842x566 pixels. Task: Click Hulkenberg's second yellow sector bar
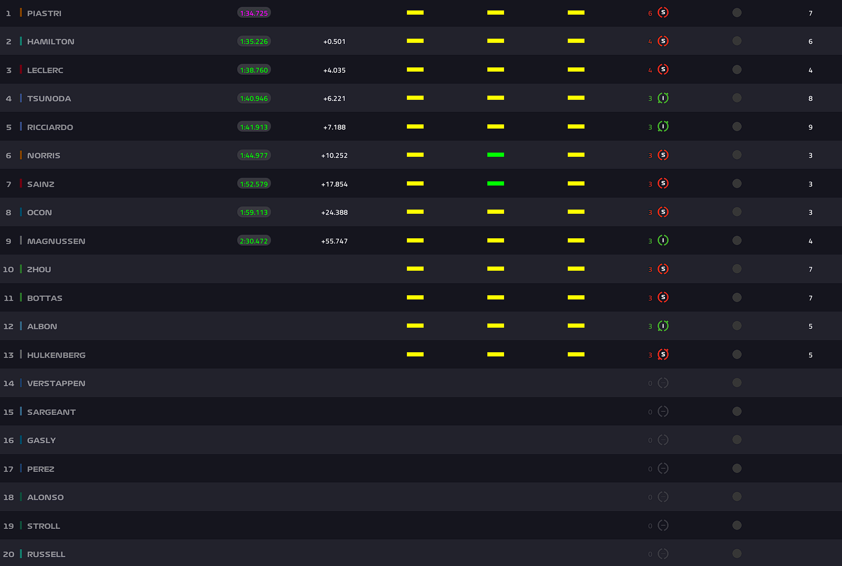coord(496,354)
